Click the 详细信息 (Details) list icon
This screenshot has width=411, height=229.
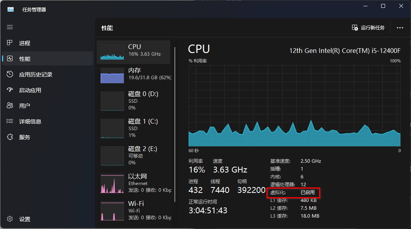[10, 122]
